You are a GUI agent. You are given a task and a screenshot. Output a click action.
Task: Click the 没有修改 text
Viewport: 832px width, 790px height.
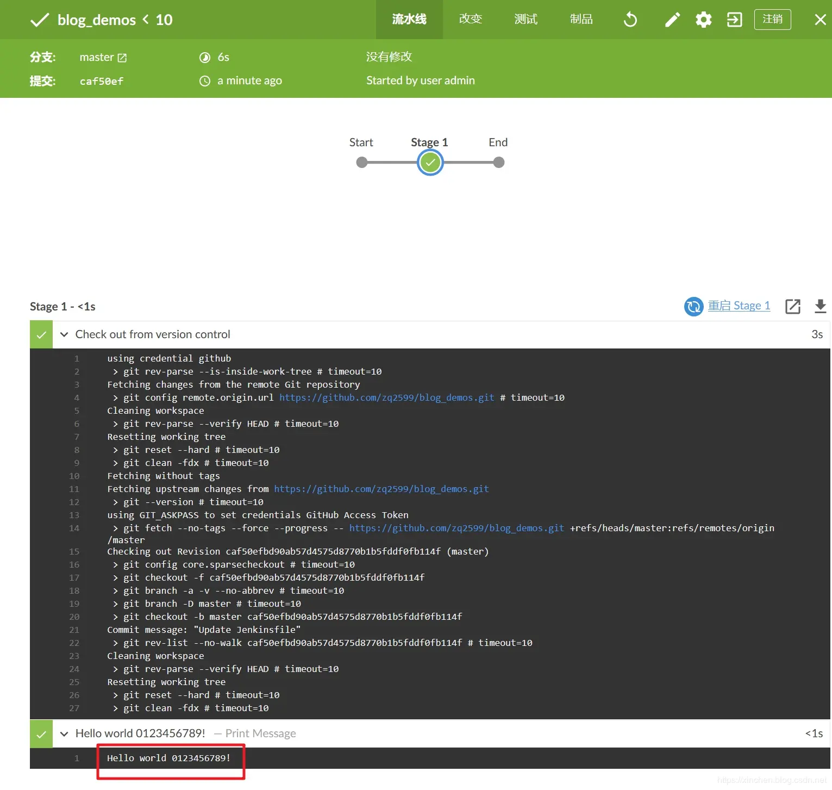tap(389, 57)
